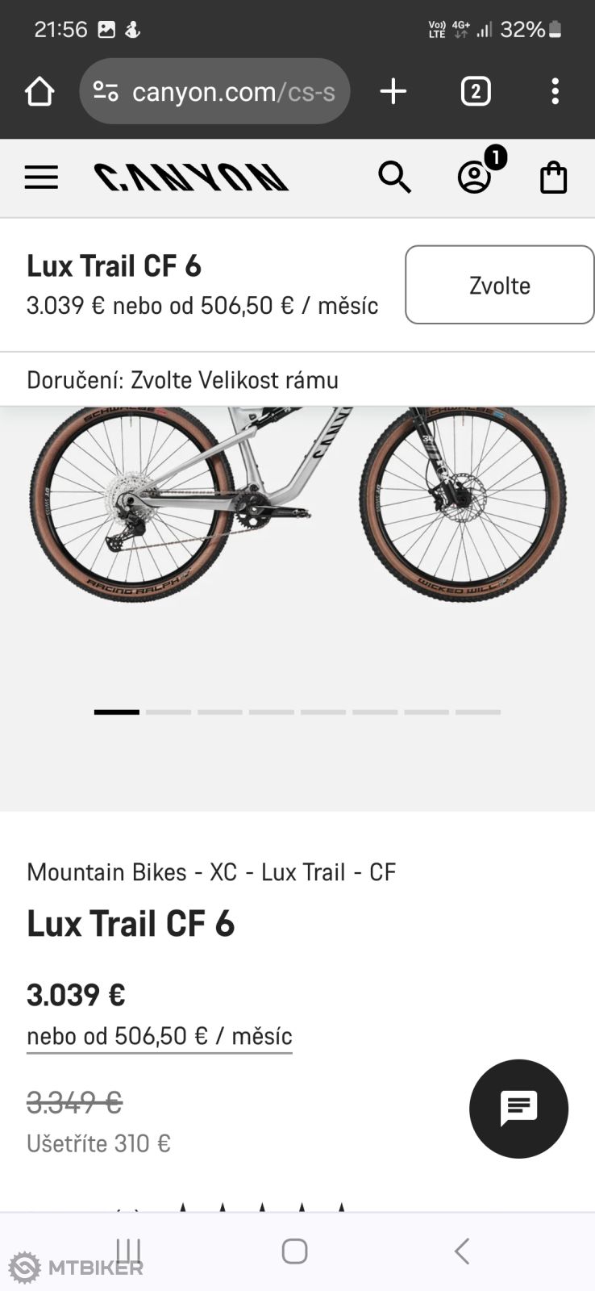Jump to last gallery image indicator
Viewport: 595px width, 1291px height.
(478, 712)
